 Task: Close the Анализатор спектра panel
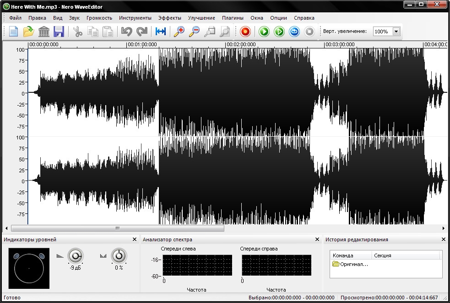pos(317,239)
